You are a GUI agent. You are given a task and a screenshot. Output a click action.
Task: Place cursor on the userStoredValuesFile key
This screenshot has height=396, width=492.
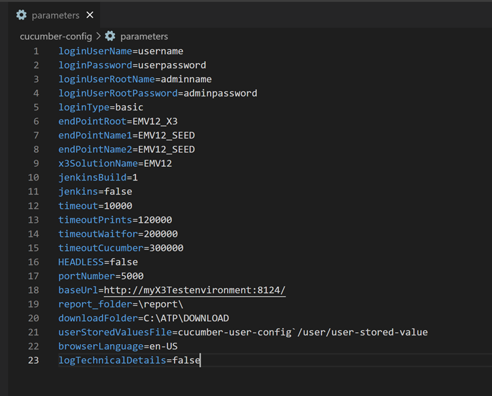(x=116, y=332)
